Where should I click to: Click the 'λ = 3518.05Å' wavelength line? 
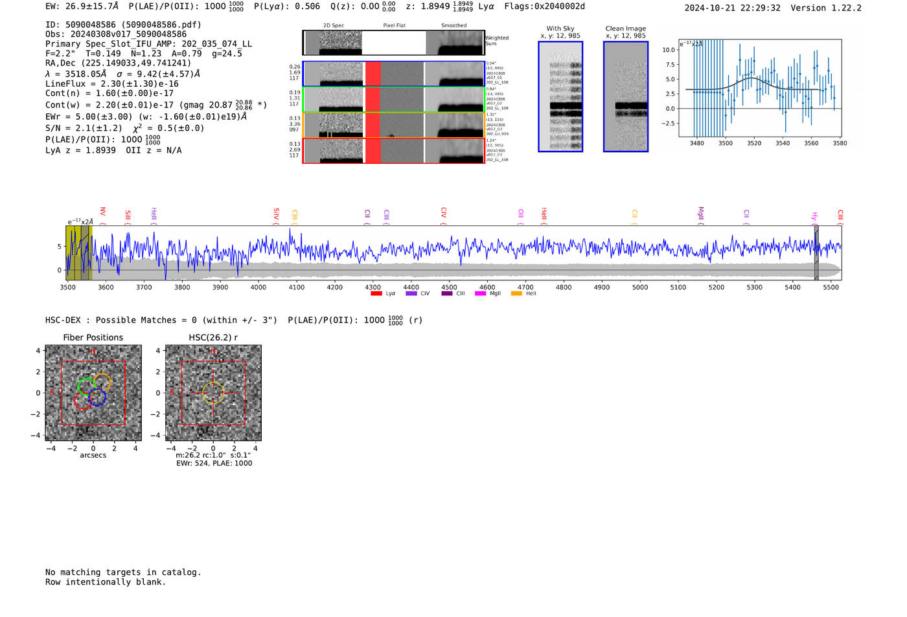coord(76,74)
